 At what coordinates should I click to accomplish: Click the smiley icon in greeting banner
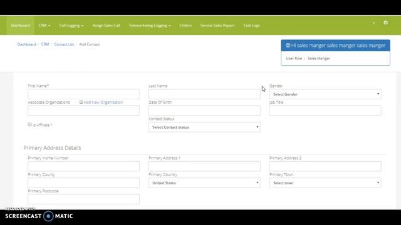pos(288,46)
